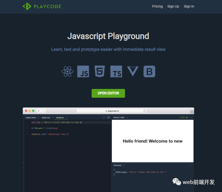Click the PLAYCODE wordmark text
Image resolution: width=222 pixels, height=192 pixels.
[47, 7]
